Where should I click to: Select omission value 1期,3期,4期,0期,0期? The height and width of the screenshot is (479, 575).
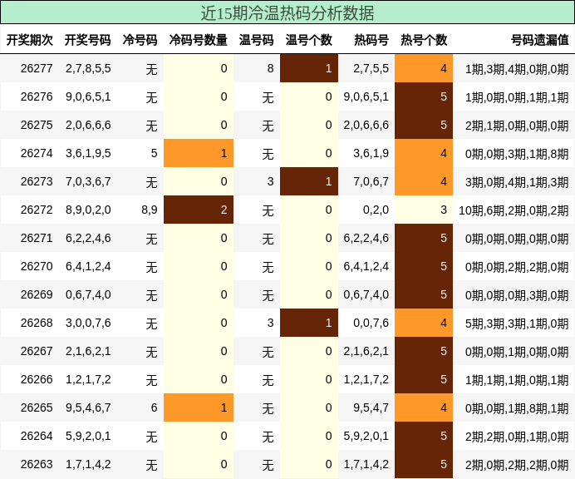(x=517, y=69)
